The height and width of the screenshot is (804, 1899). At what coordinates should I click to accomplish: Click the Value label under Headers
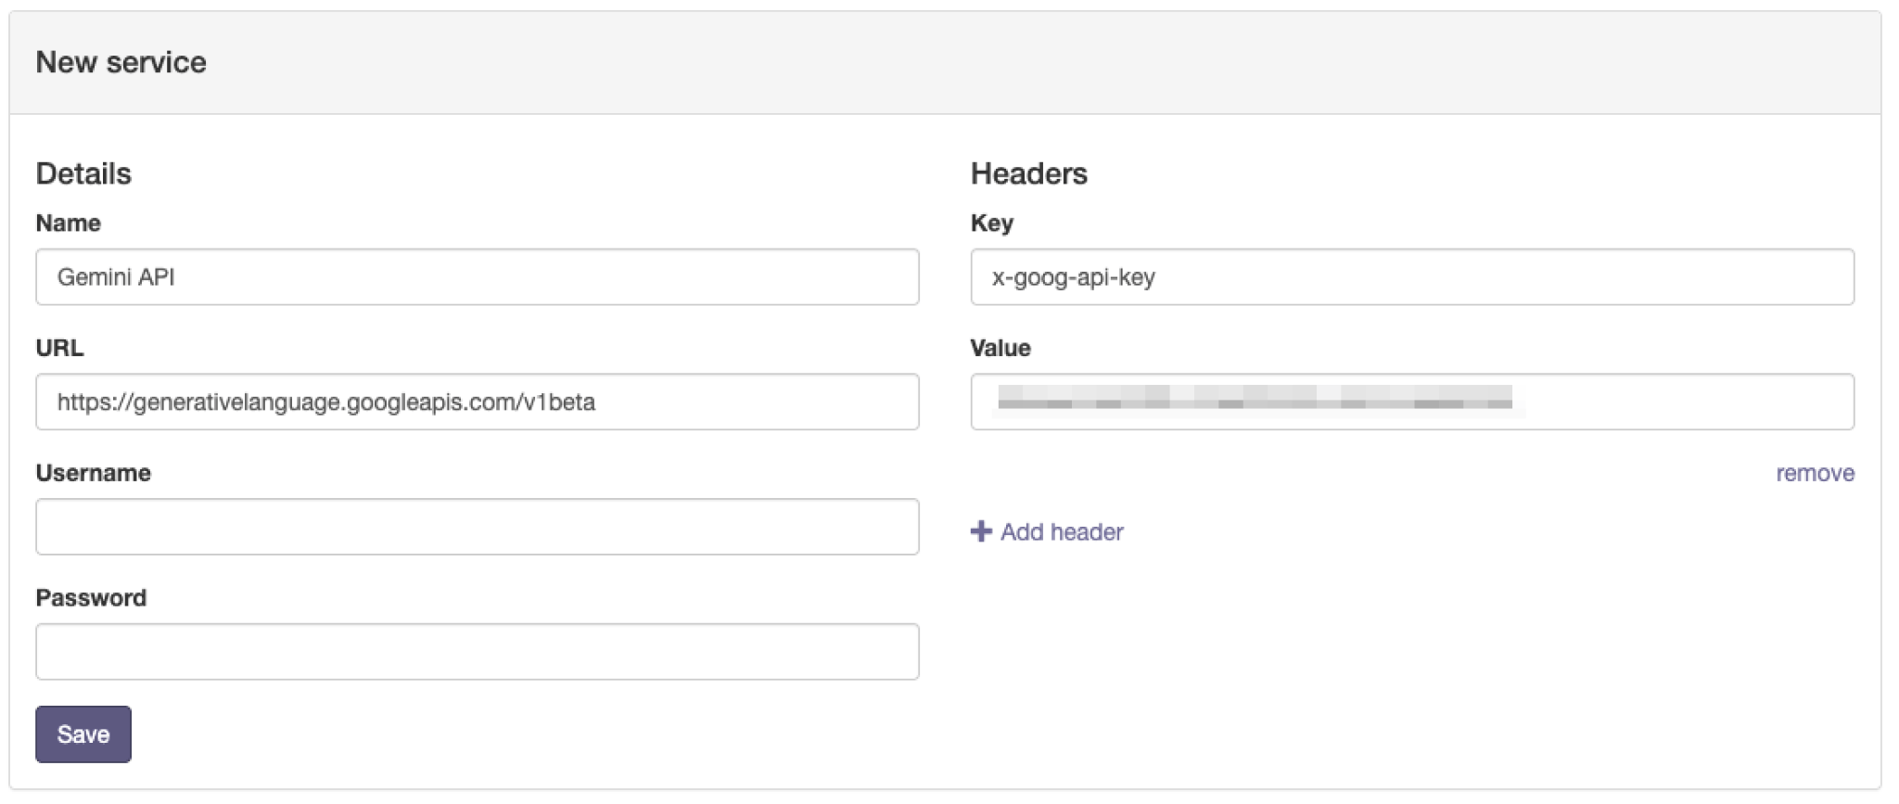click(x=1000, y=348)
